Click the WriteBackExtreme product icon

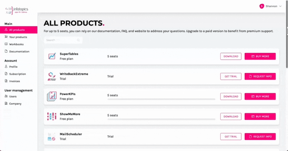[52, 76]
